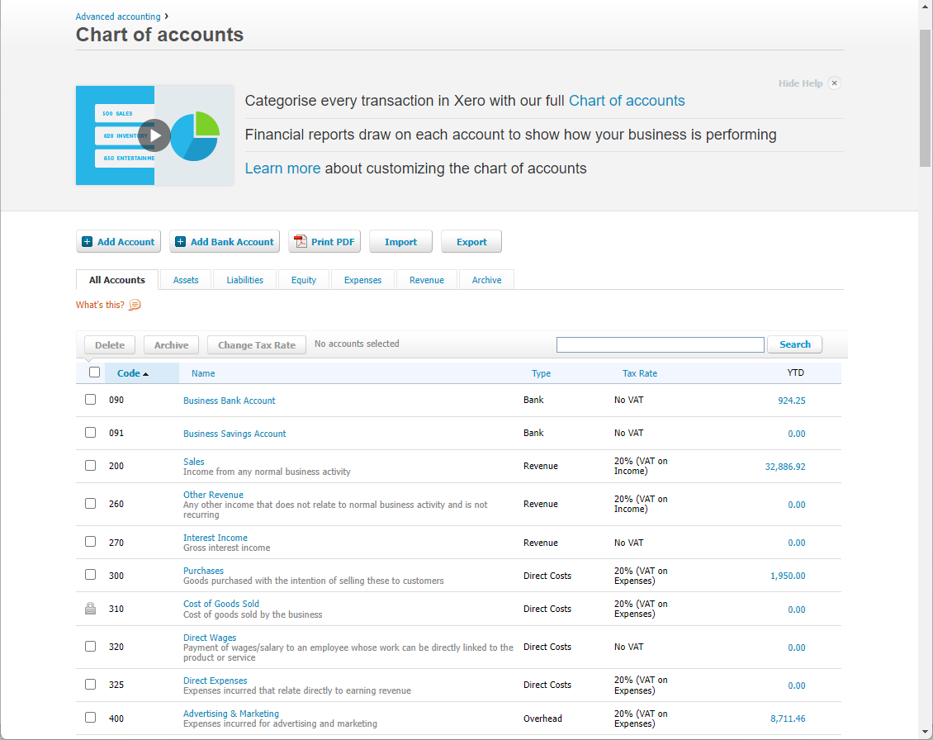Image resolution: width=933 pixels, height=740 pixels.
Task: Sort accounts by the Name column header
Action: (x=203, y=372)
